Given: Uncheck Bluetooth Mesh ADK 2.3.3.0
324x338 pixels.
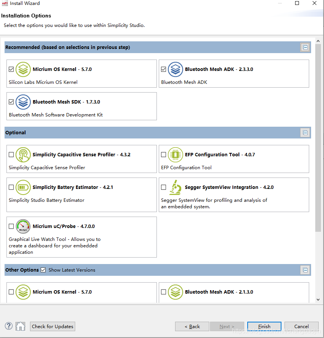Looking at the screenshot, I should coord(164,69).
